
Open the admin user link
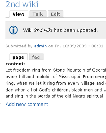[x=40, y=46]
